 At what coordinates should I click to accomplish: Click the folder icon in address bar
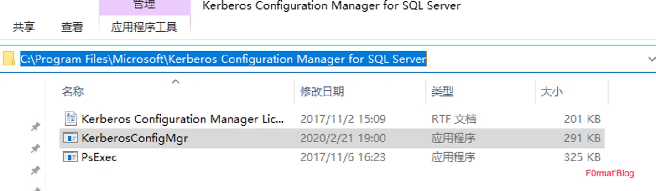(9, 59)
